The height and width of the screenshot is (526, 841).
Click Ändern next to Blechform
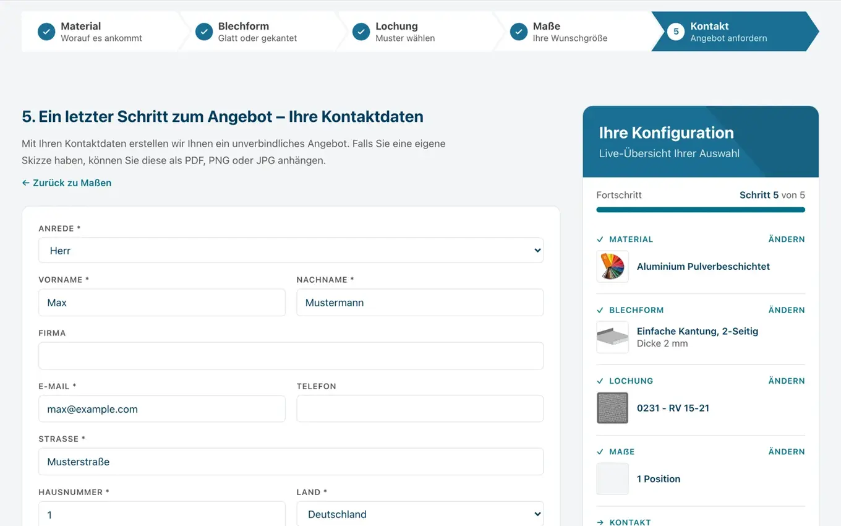point(787,310)
